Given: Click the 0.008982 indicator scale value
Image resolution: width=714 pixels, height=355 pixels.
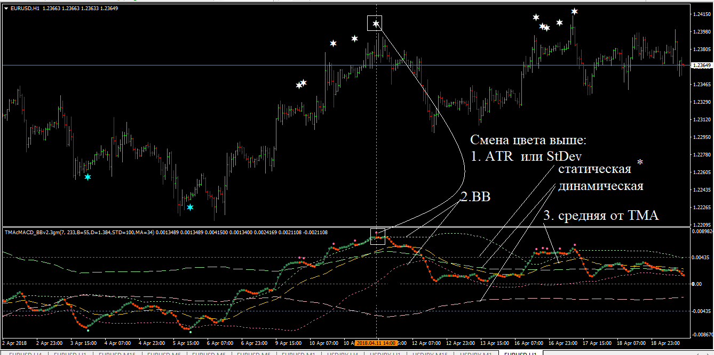Looking at the screenshot, I should 702,232.
